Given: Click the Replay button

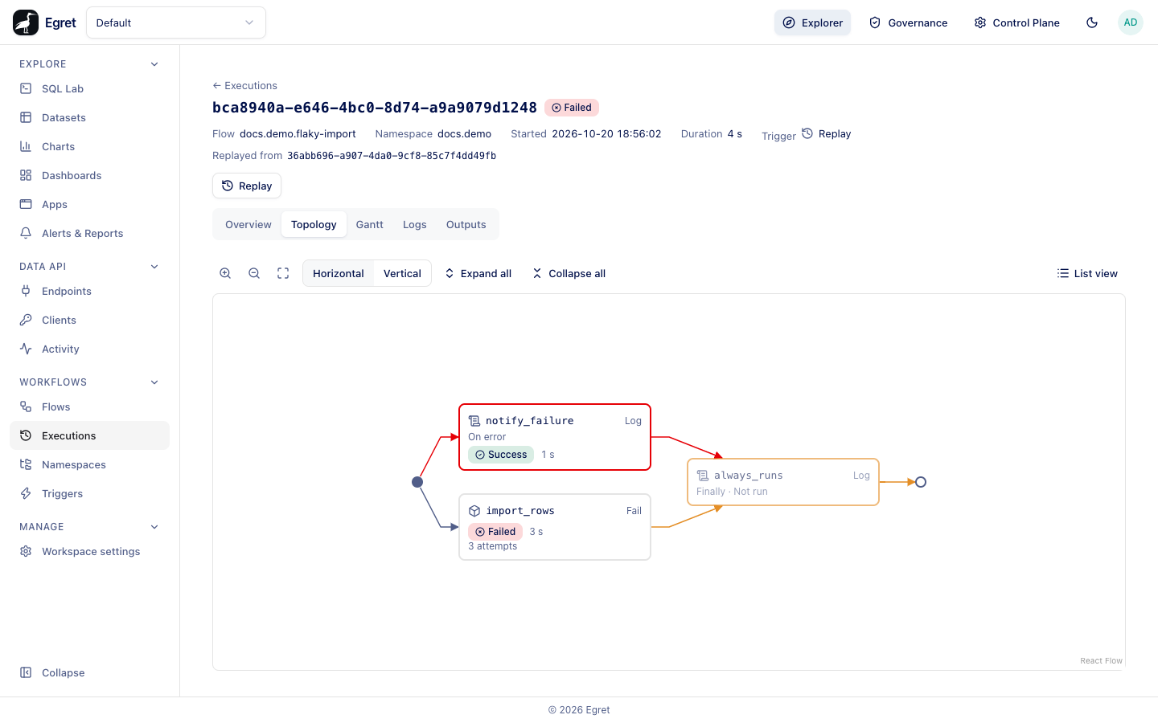Looking at the screenshot, I should pos(247,186).
